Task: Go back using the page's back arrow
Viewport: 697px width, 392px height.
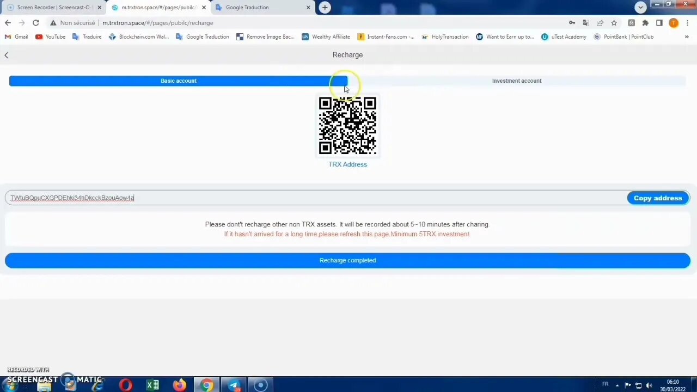Action: point(7,55)
